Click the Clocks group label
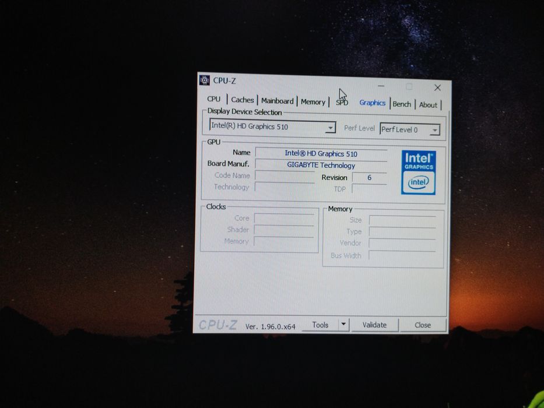Image resolution: width=544 pixels, height=408 pixels. pos(216,206)
